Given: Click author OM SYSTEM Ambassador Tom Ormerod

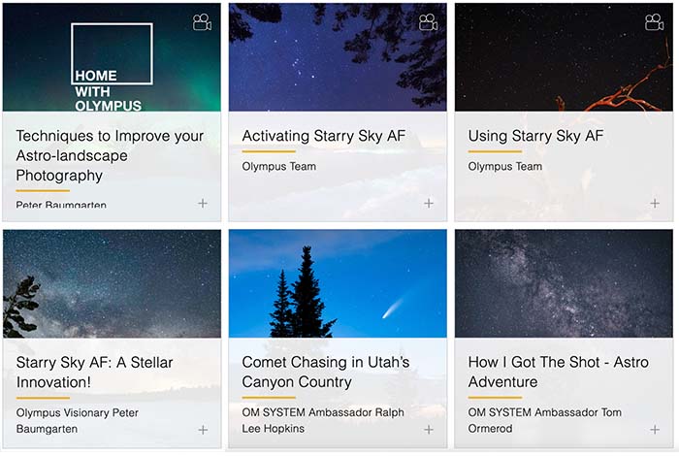Looking at the screenshot, I should coord(545,420).
